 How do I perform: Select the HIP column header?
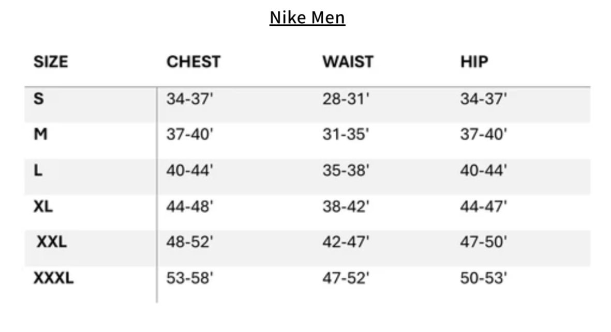click(x=474, y=62)
